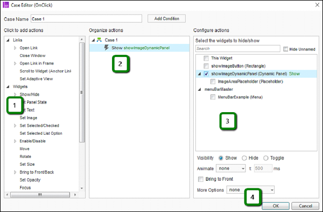The height and width of the screenshot is (212, 323).
Task: Click actions list vertical scrollbar thumb
Action: tap(82, 92)
